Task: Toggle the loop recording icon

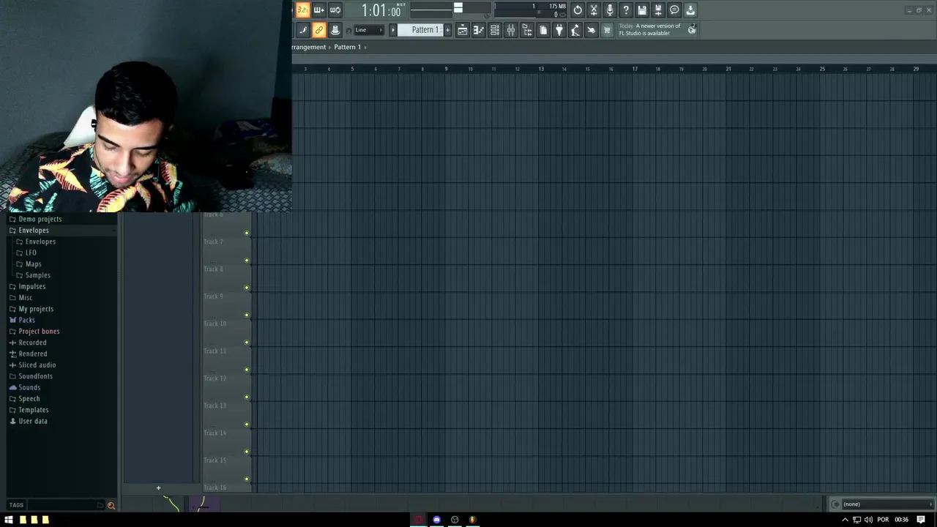Action: [x=335, y=10]
